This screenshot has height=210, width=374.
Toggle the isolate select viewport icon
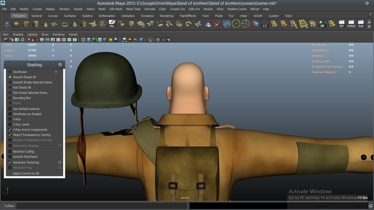click(149, 40)
